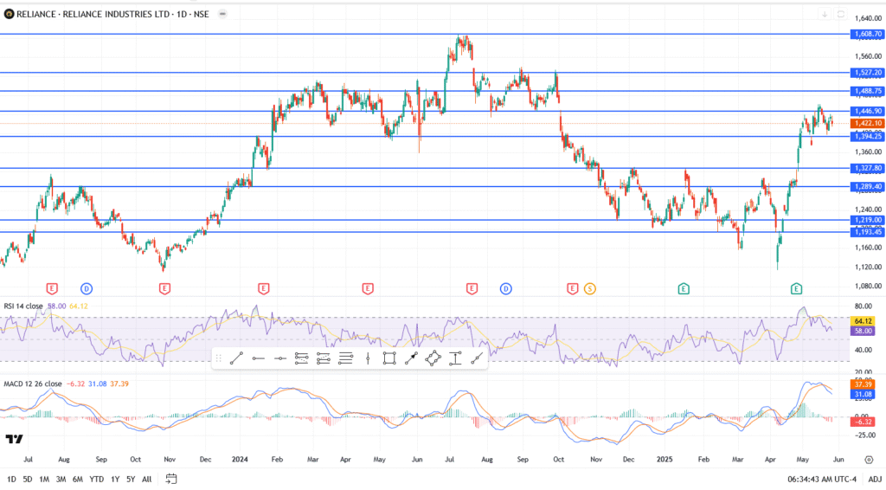Select the 1,488.75 horizontal line label

click(868, 91)
